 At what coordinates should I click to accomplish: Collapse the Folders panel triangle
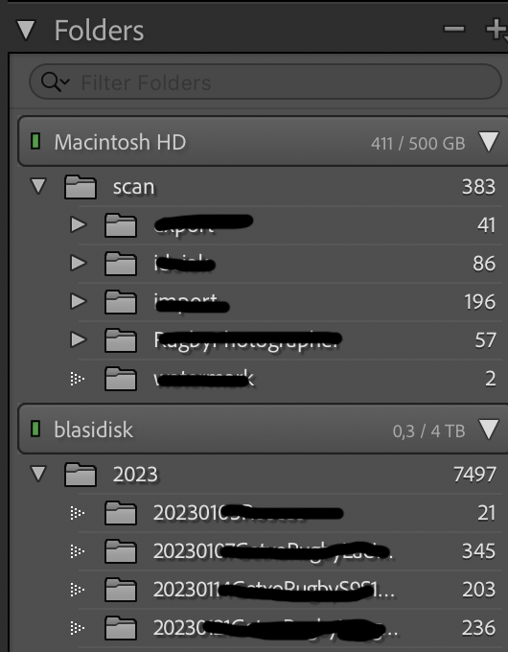coord(26,31)
